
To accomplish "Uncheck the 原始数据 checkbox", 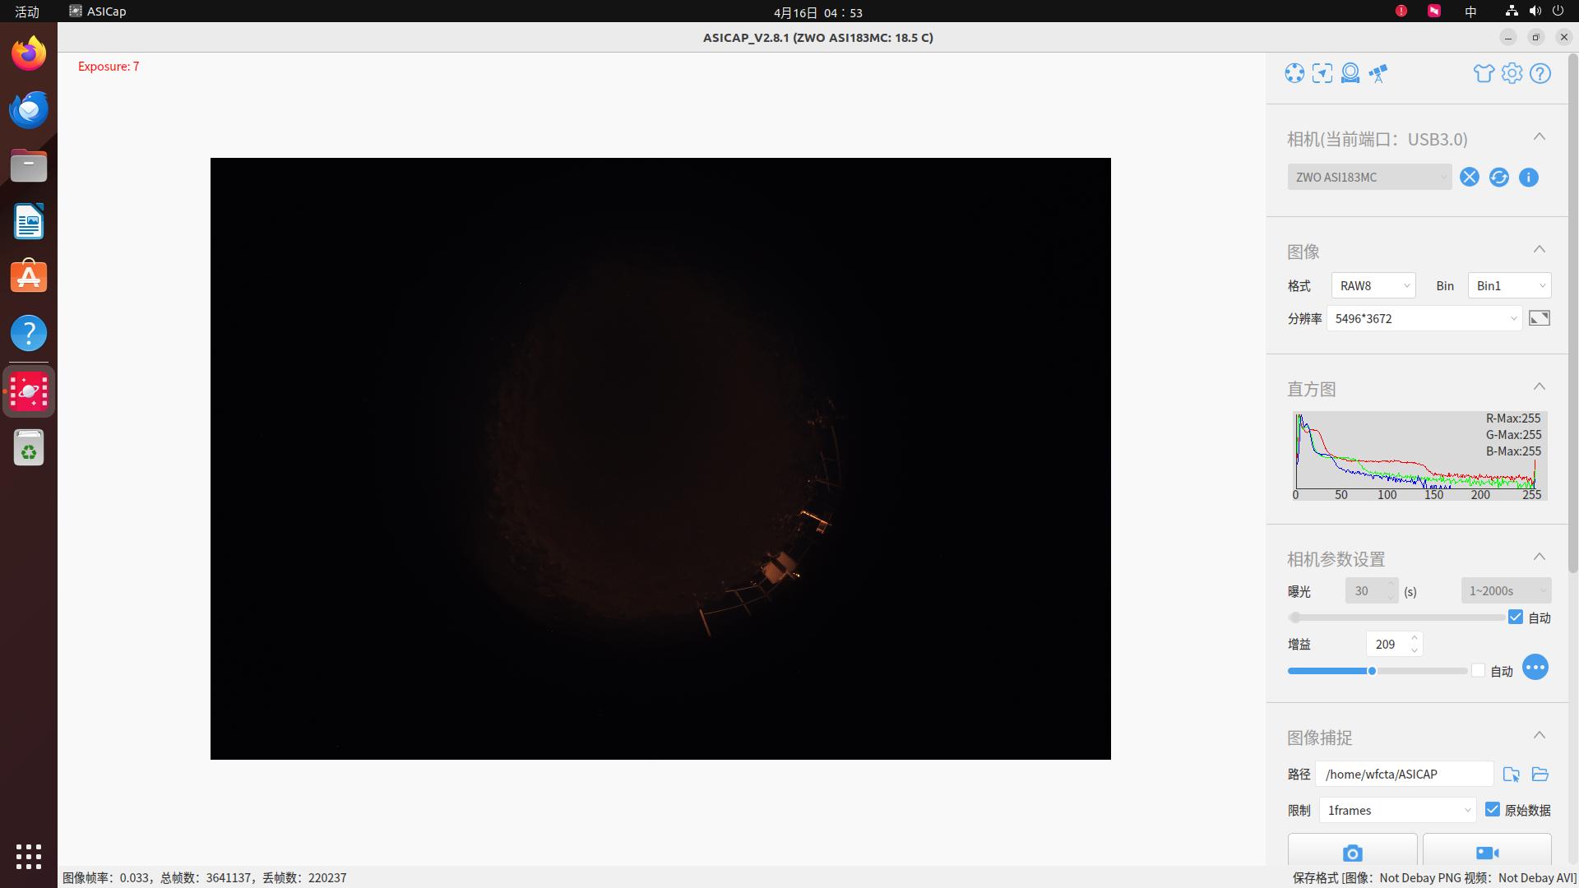I will (1493, 809).
